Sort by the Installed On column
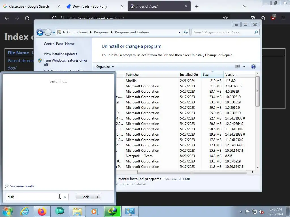 point(189,75)
